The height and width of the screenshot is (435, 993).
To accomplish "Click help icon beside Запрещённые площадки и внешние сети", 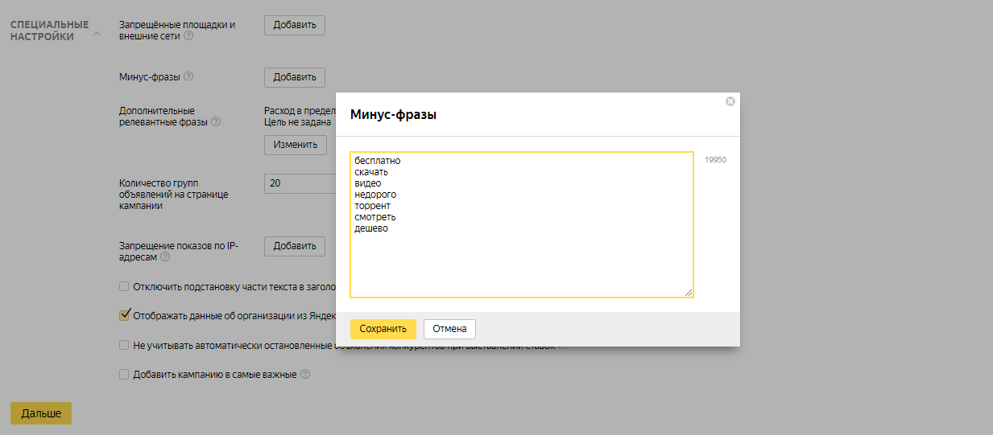I will click(188, 36).
